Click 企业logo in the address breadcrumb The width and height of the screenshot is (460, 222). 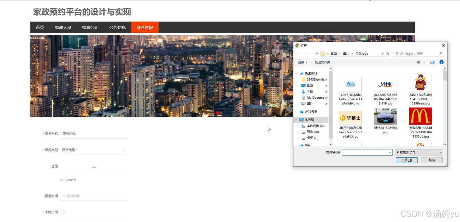pos(362,54)
